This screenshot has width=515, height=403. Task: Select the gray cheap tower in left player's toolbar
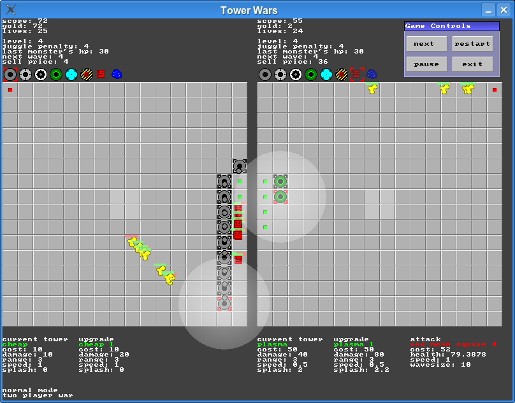click(x=10, y=74)
